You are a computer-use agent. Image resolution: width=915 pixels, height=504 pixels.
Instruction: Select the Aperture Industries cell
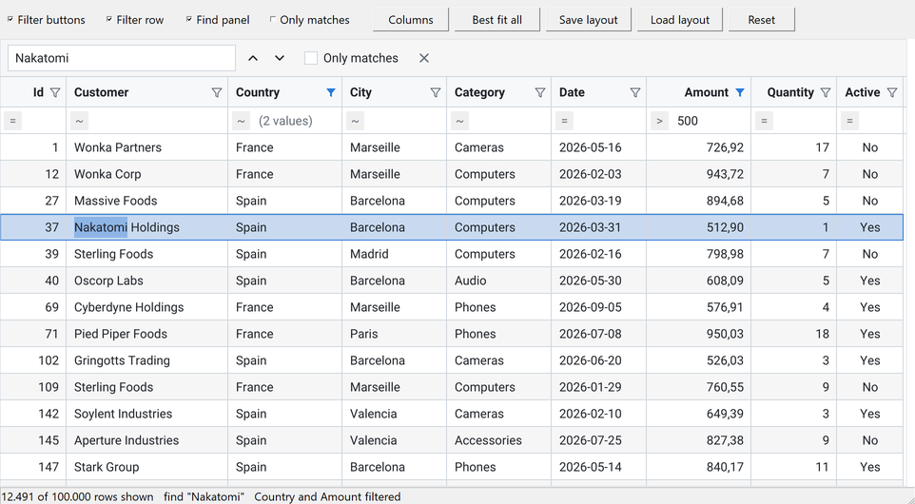click(147, 440)
